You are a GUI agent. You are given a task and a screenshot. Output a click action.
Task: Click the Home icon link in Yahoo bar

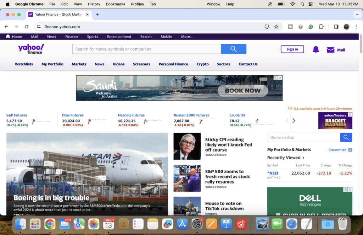click(x=8, y=36)
